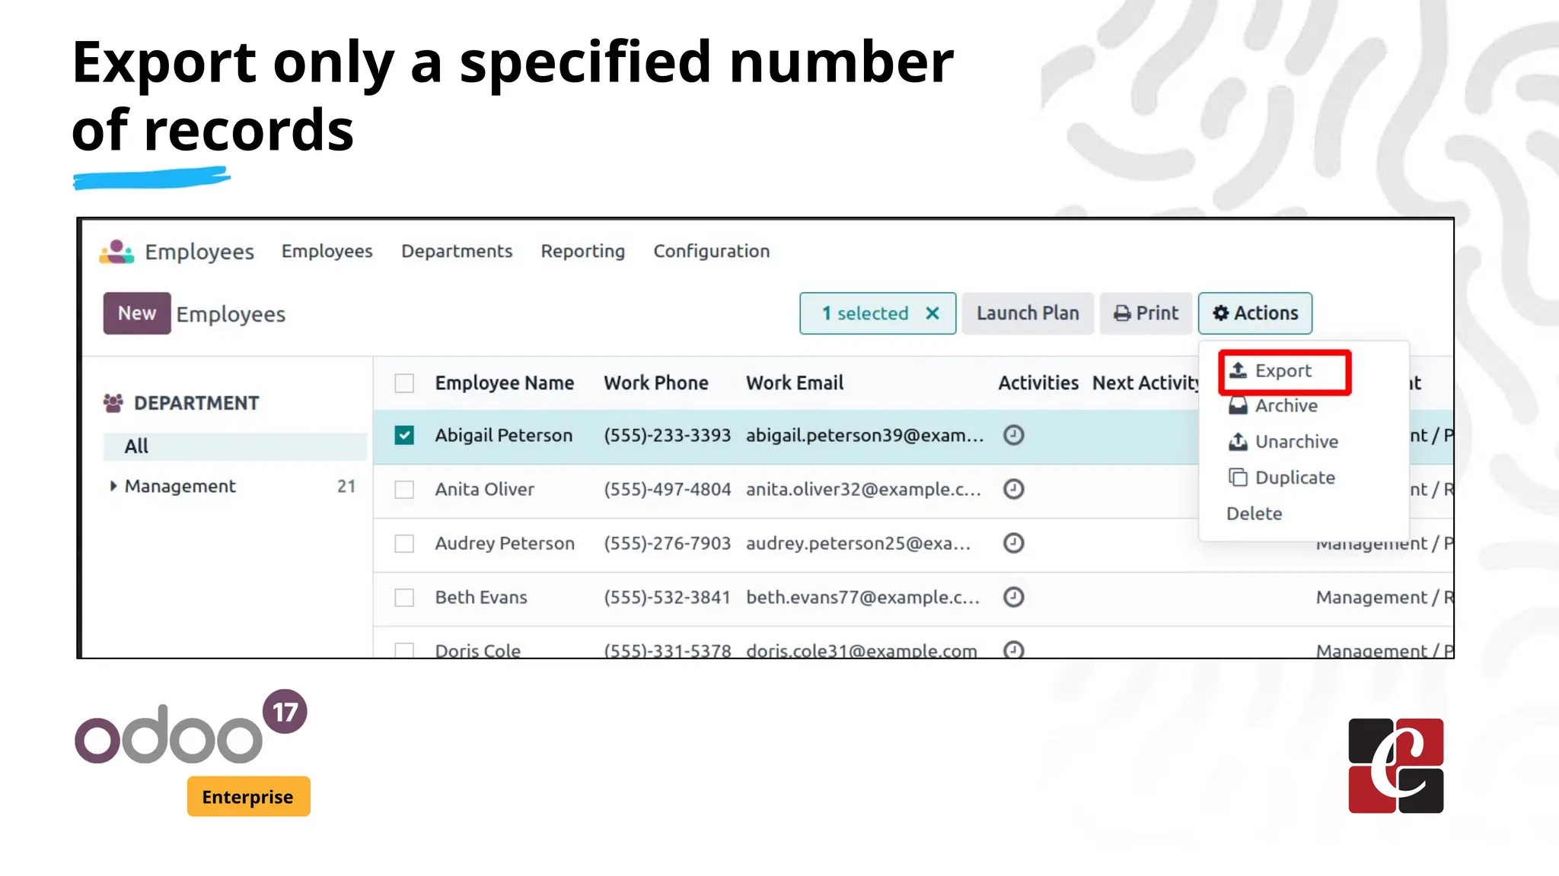Click the Management count 21
The height and width of the screenshot is (876, 1559).
[346, 486]
